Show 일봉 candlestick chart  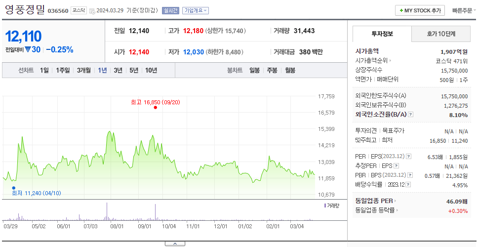254,71
